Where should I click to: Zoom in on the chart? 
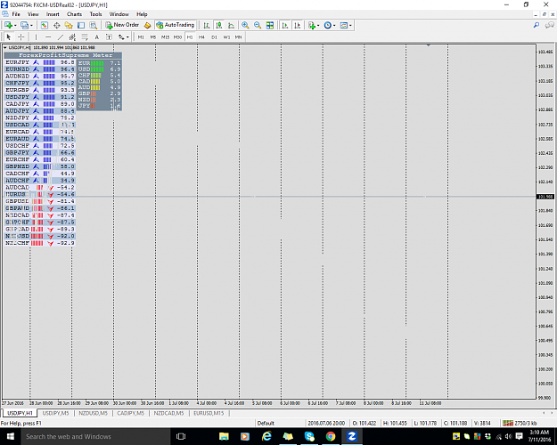pos(245,25)
